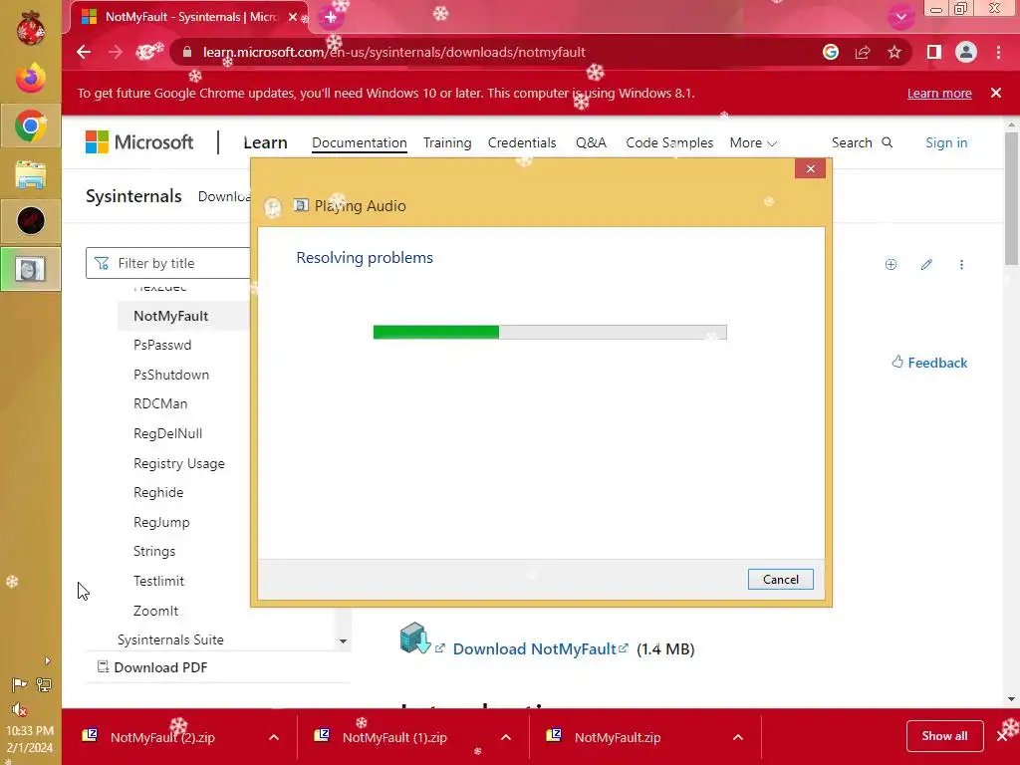Select the Documentation nav item
Image resolution: width=1020 pixels, height=765 pixels.
click(x=359, y=142)
